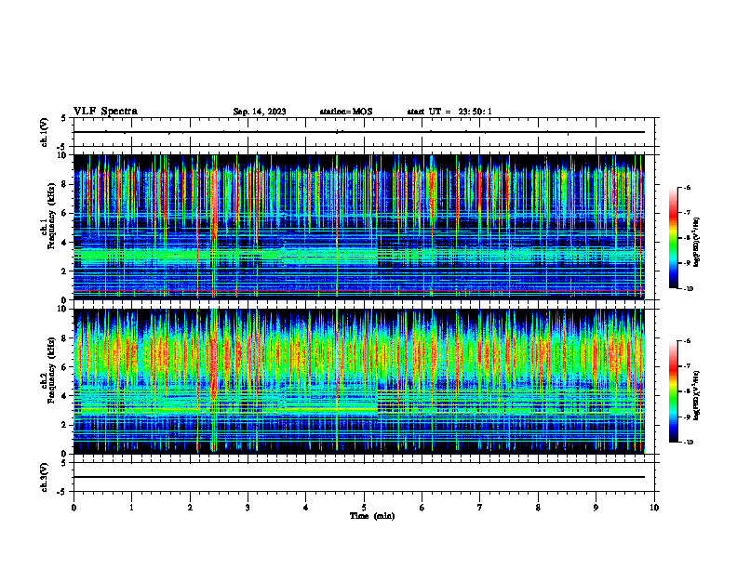Click the '10' tick on time axis
Image resolution: width=737 pixels, height=569 pixels.
pyautogui.click(x=654, y=508)
